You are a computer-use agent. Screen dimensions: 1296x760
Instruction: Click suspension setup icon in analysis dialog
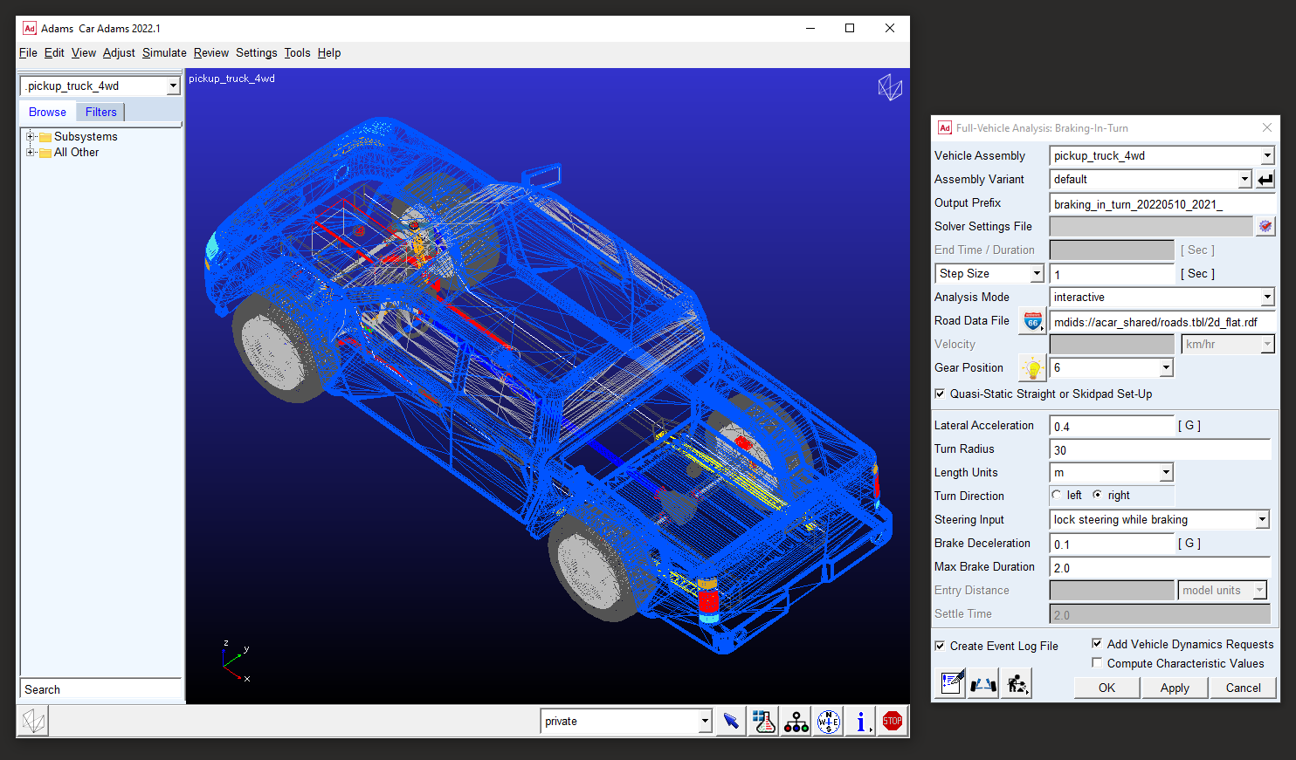pos(983,684)
